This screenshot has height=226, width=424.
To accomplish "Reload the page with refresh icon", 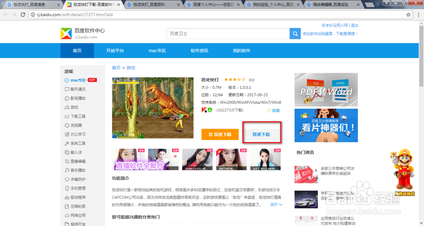I will (x=23, y=14).
